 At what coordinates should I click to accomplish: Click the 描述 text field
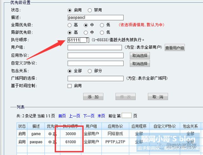(x=95, y=17)
